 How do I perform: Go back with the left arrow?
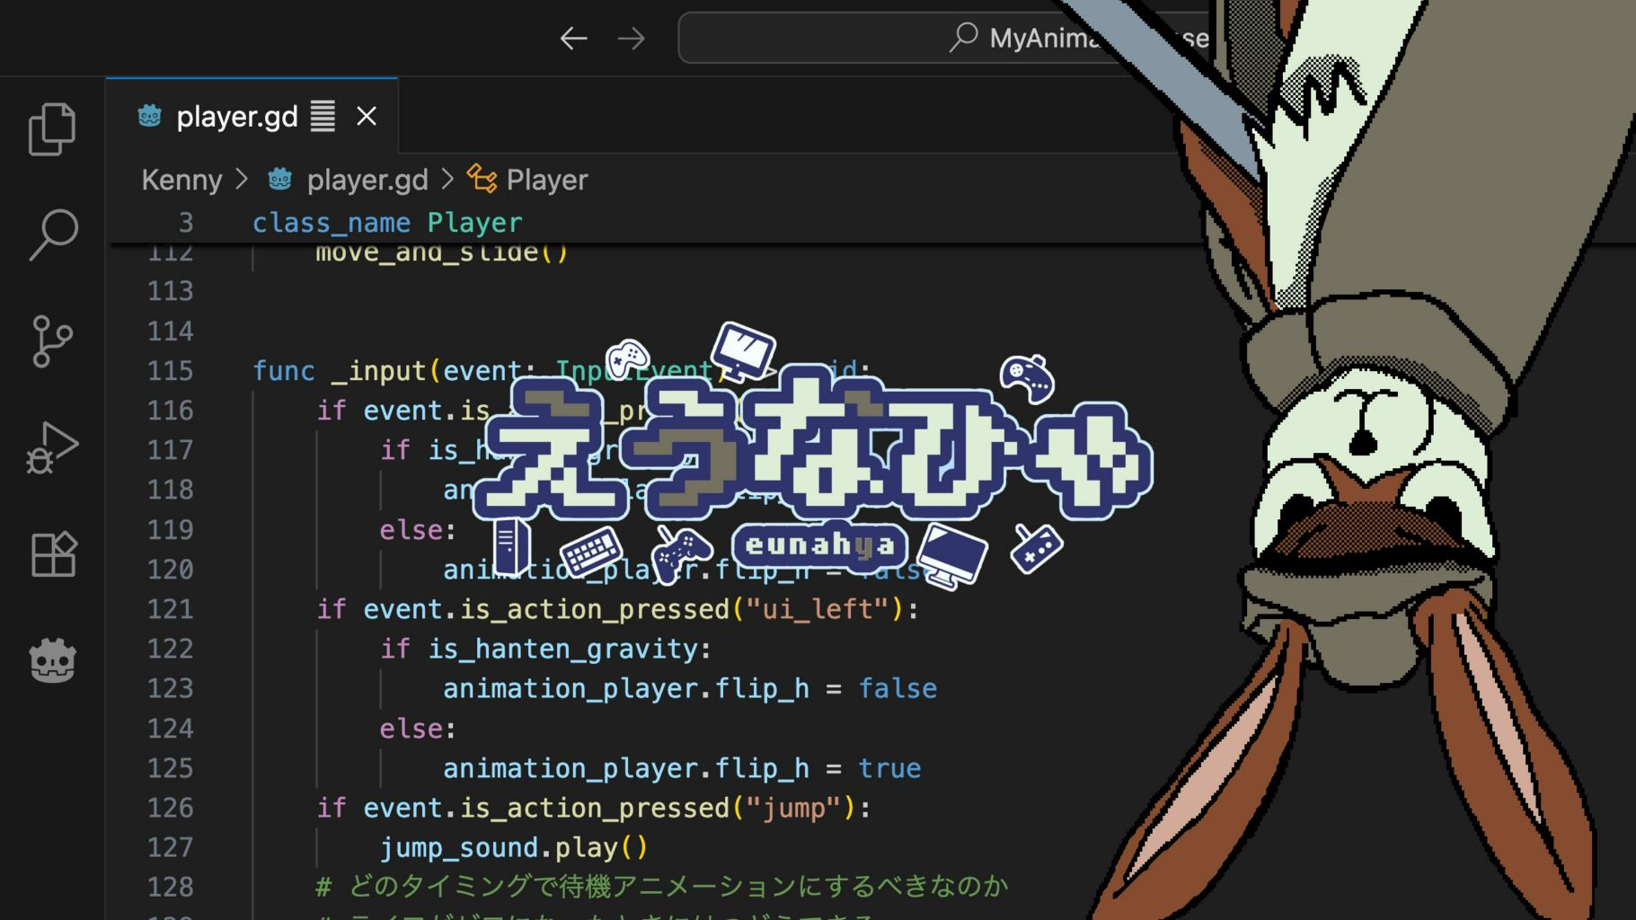(x=573, y=38)
